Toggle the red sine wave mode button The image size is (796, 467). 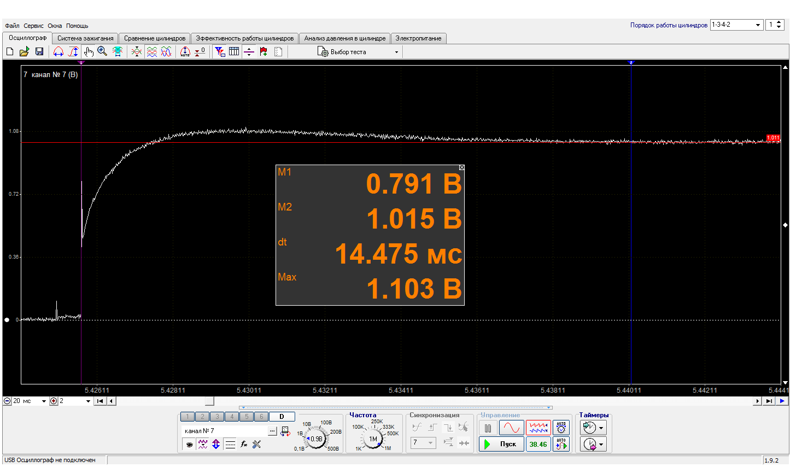pos(512,428)
